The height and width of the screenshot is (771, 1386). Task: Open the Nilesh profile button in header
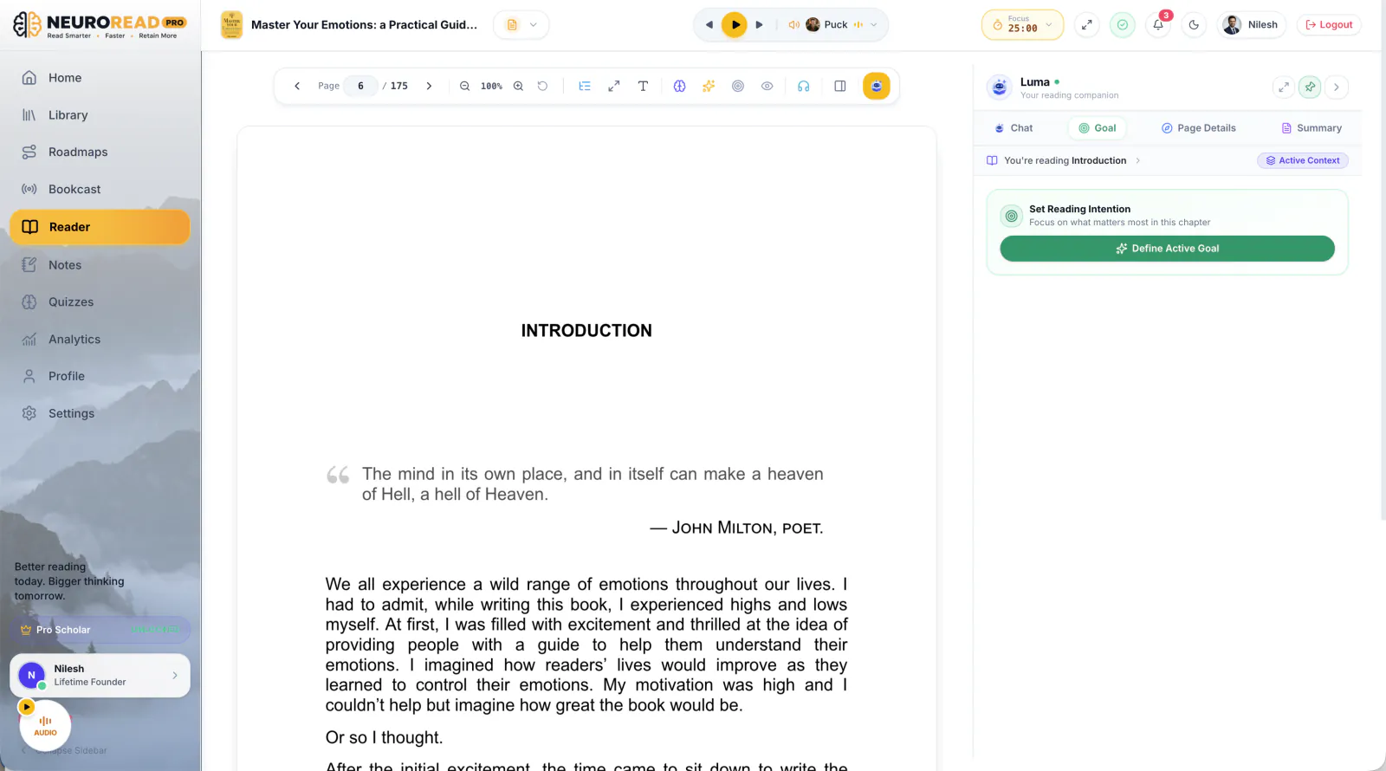1251,25
